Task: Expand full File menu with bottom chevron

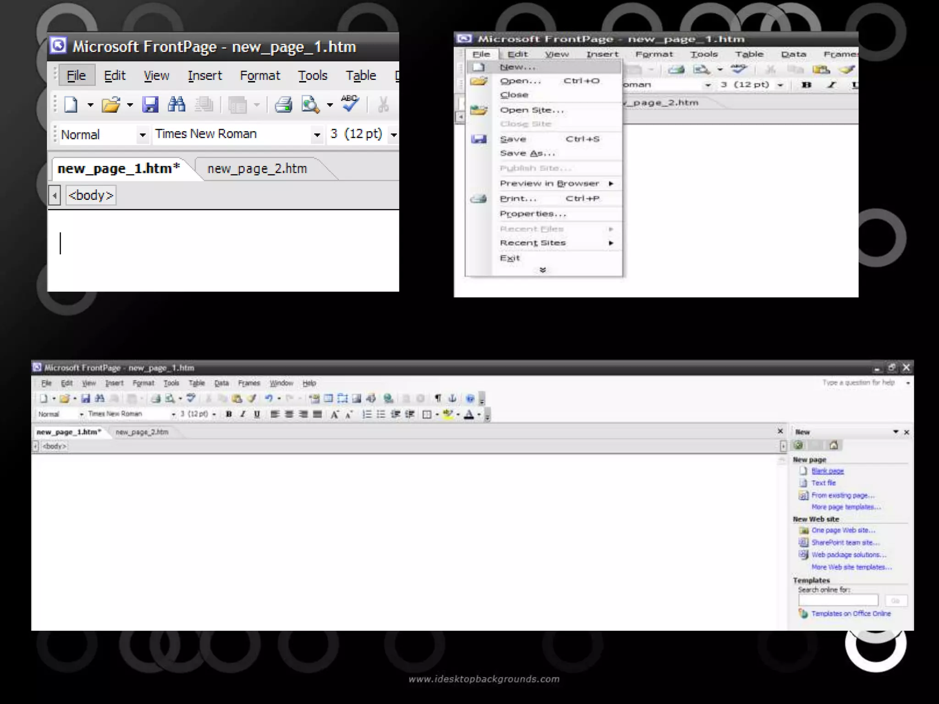Action: coord(543,270)
